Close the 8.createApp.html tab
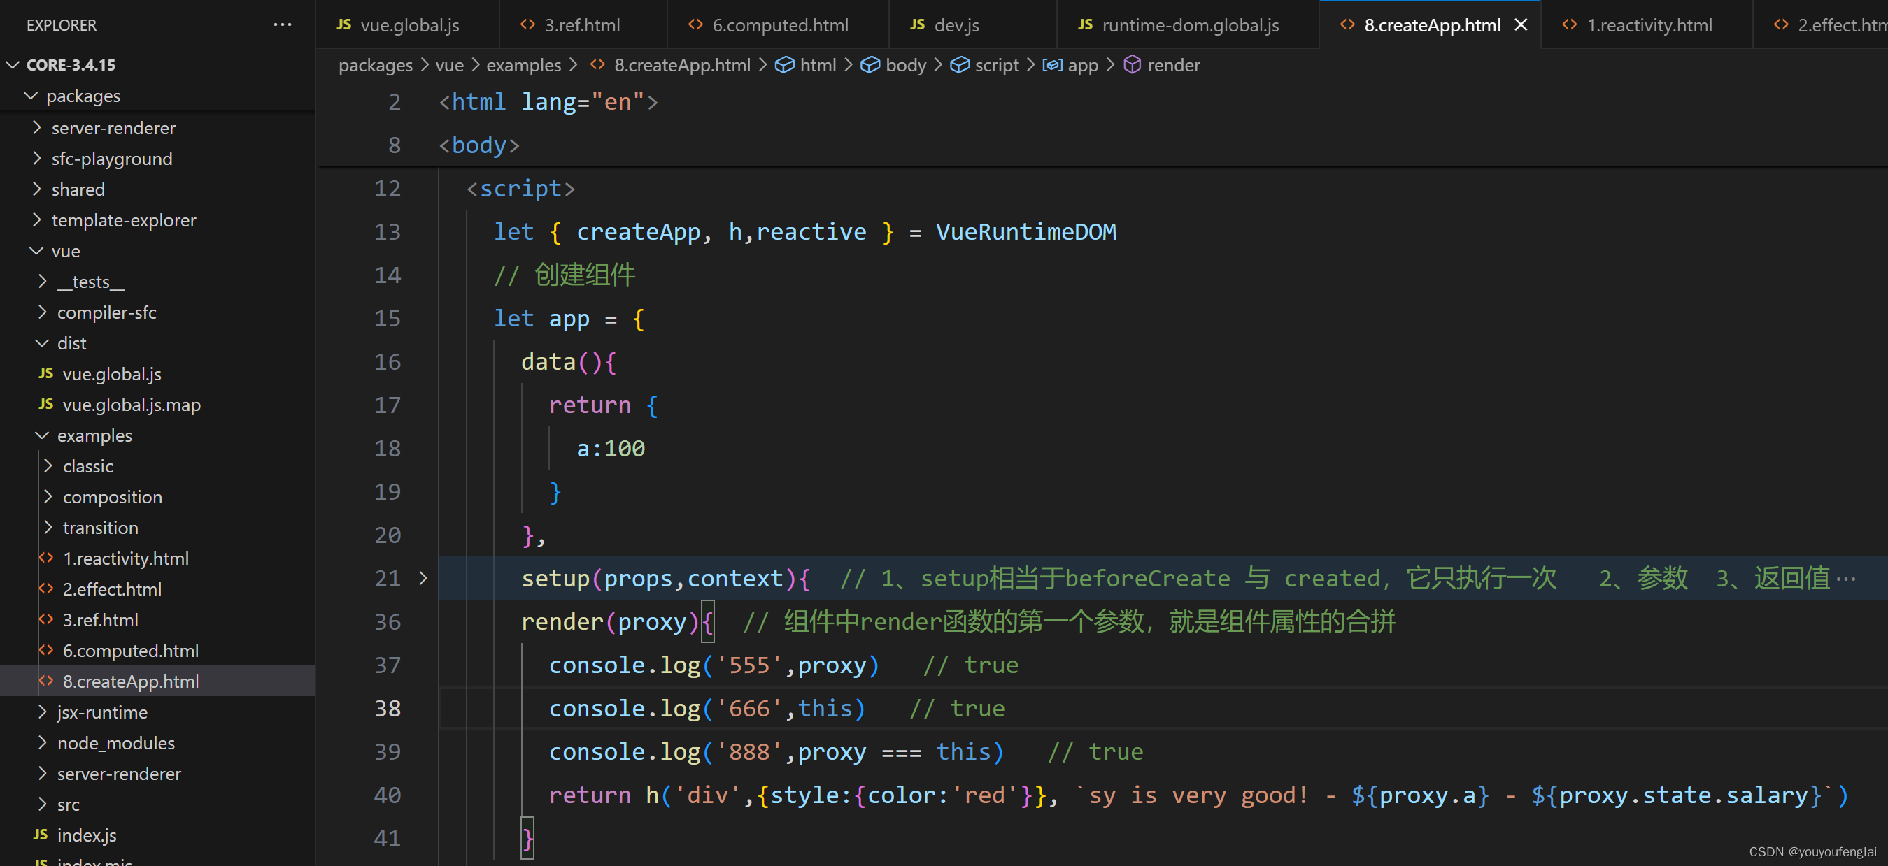 tap(1521, 25)
